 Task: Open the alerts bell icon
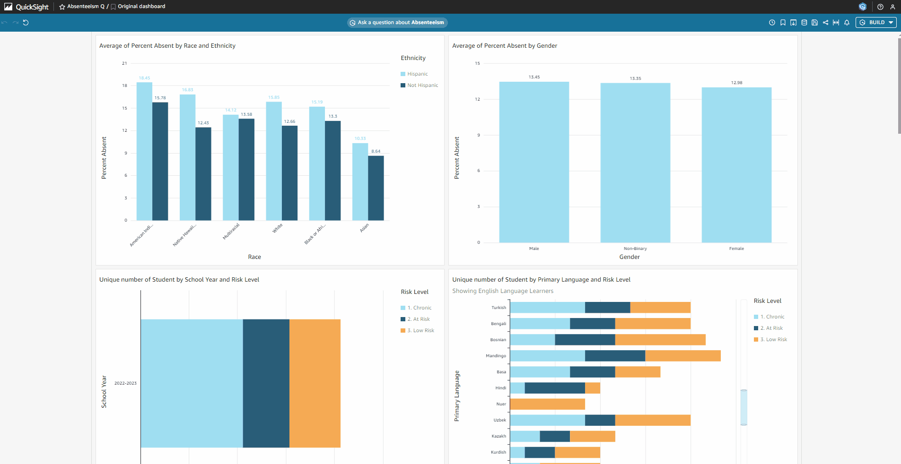coord(847,22)
